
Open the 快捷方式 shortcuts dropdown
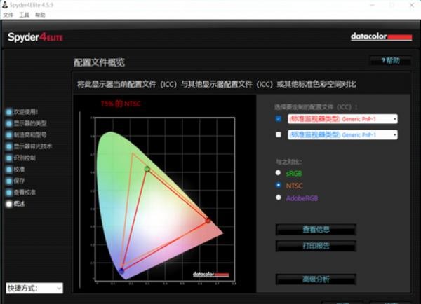pos(34,288)
